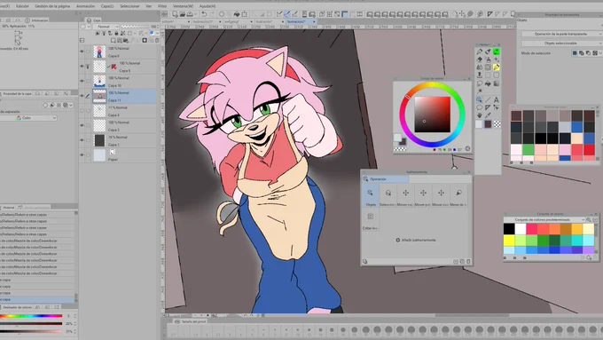Click the Delete layer trash icon in the Capa panel

click(x=157, y=41)
